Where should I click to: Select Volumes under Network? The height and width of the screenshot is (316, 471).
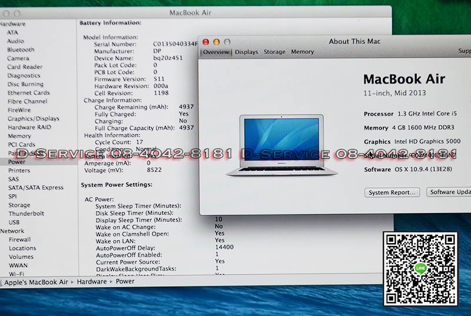[21, 257]
